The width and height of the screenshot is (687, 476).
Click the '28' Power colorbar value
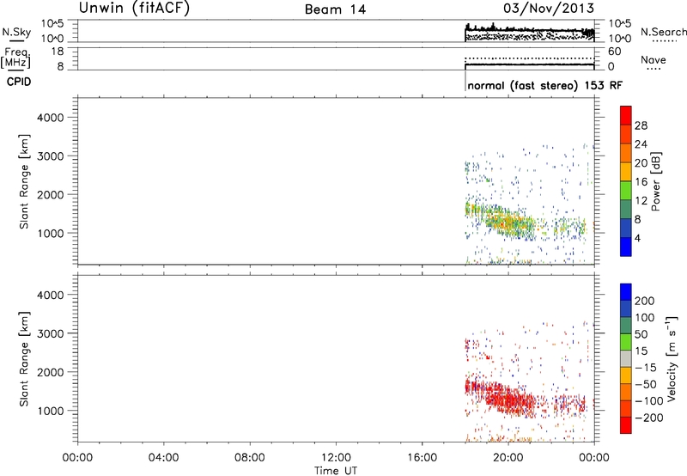click(641, 125)
